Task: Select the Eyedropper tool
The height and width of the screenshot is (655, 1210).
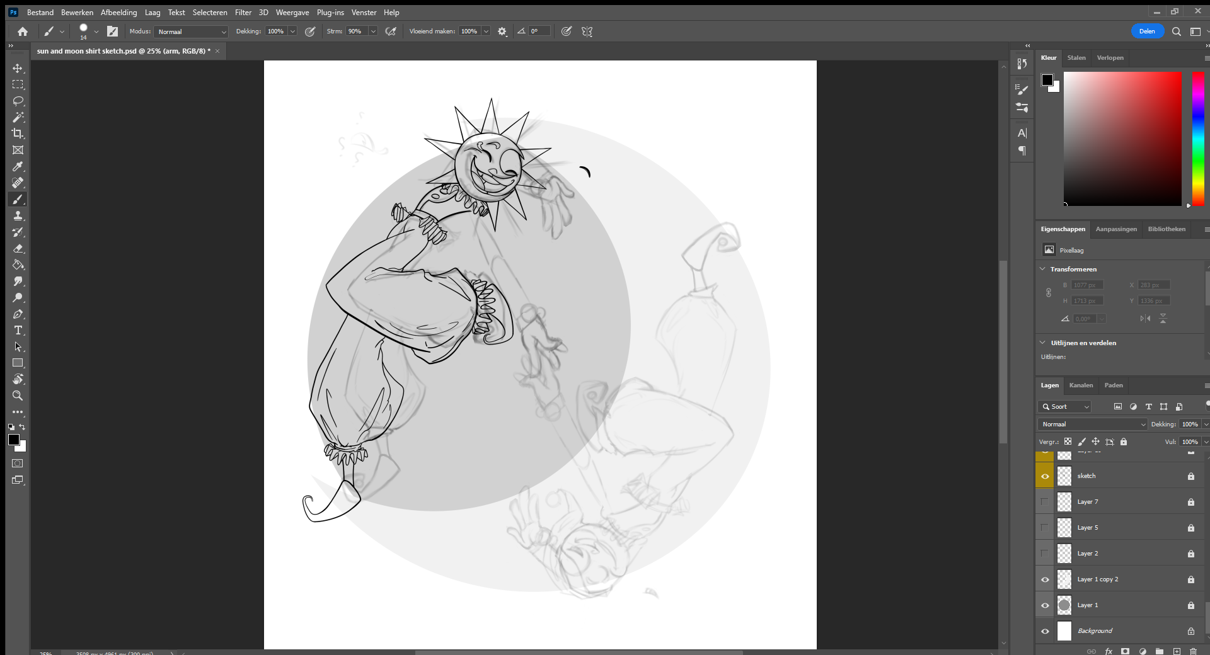Action: 18,166
